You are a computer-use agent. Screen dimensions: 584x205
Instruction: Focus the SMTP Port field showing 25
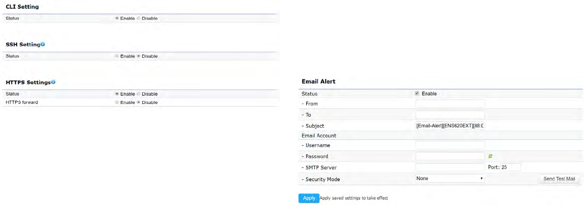(510, 167)
